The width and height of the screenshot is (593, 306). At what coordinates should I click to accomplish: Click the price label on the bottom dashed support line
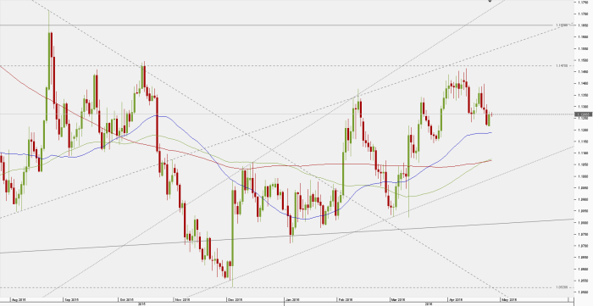563,287
